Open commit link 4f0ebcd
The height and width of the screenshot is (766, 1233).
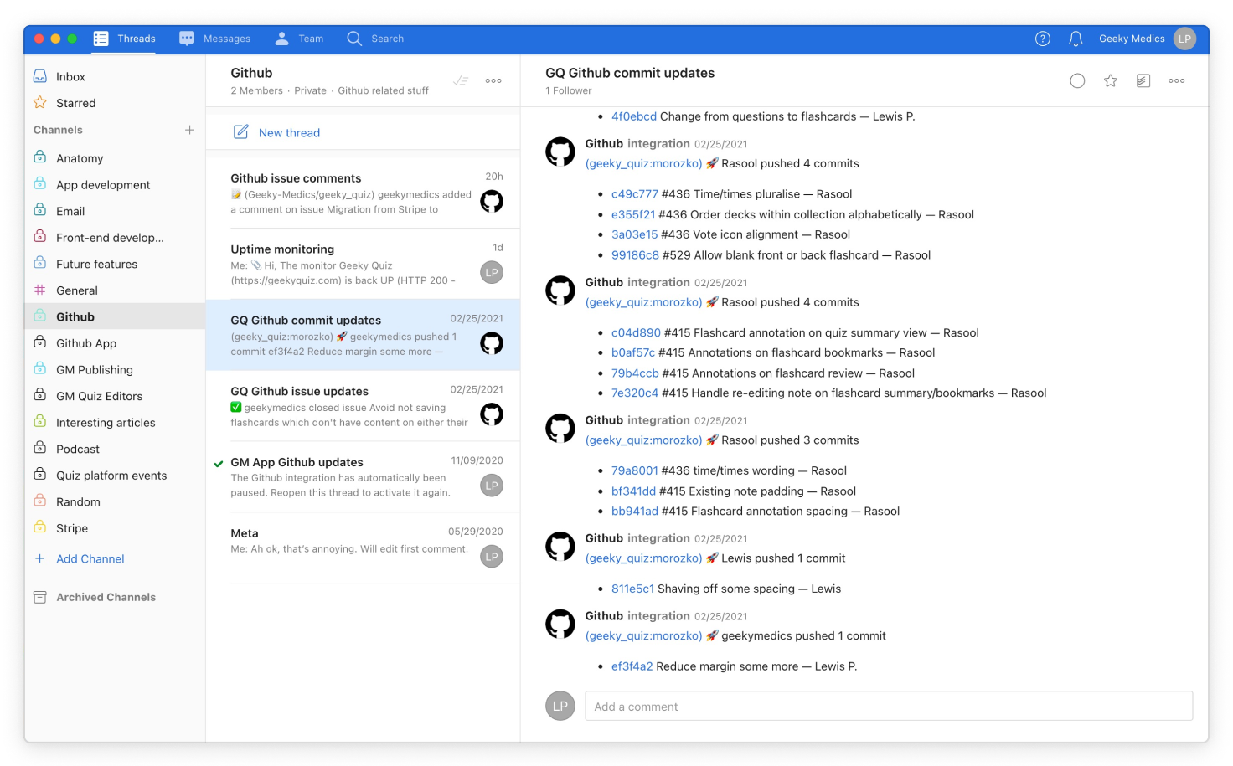(634, 116)
